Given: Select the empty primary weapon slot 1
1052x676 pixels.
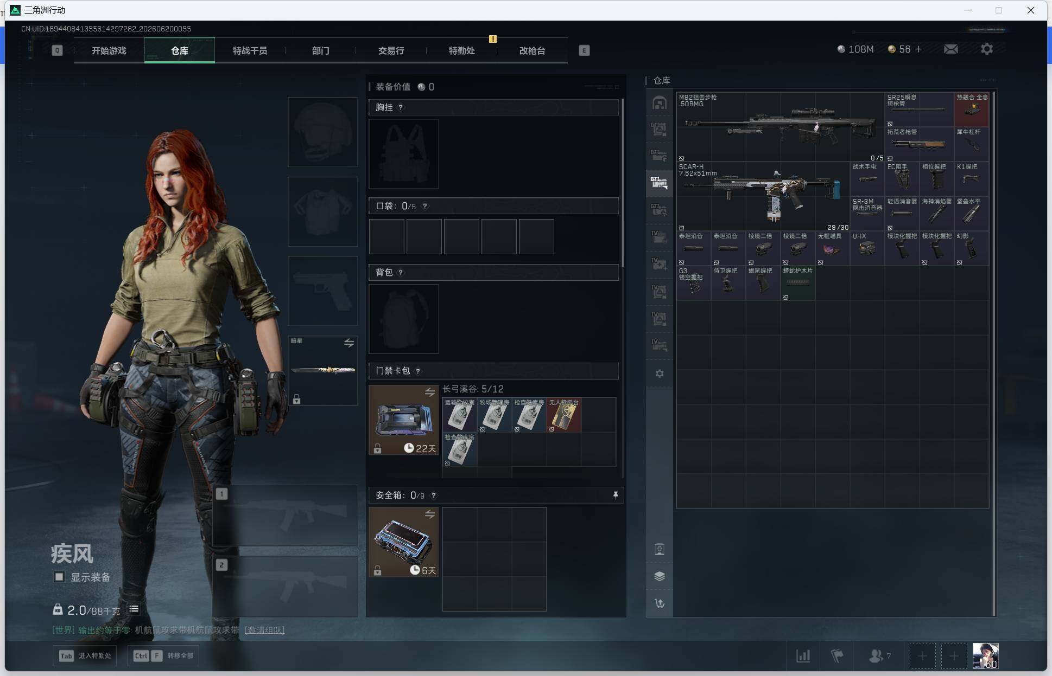Looking at the screenshot, I should coord(285,516).
